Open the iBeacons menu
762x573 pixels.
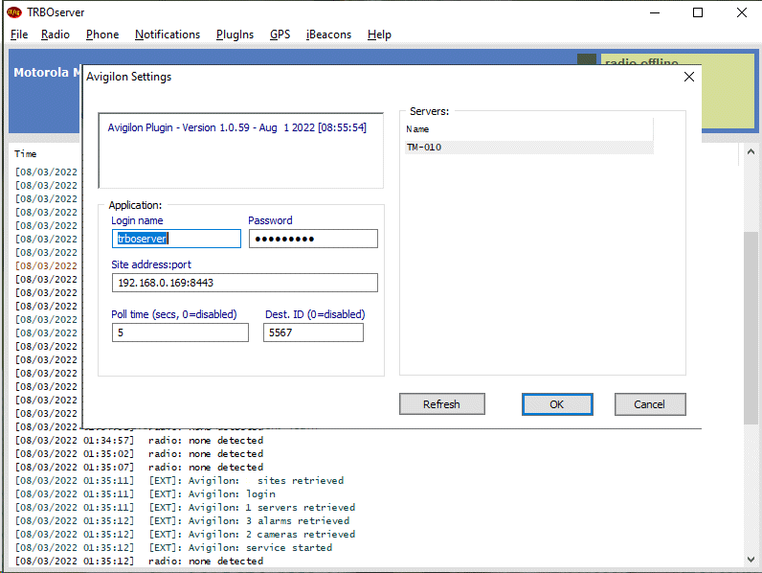(x=328, y=34)
